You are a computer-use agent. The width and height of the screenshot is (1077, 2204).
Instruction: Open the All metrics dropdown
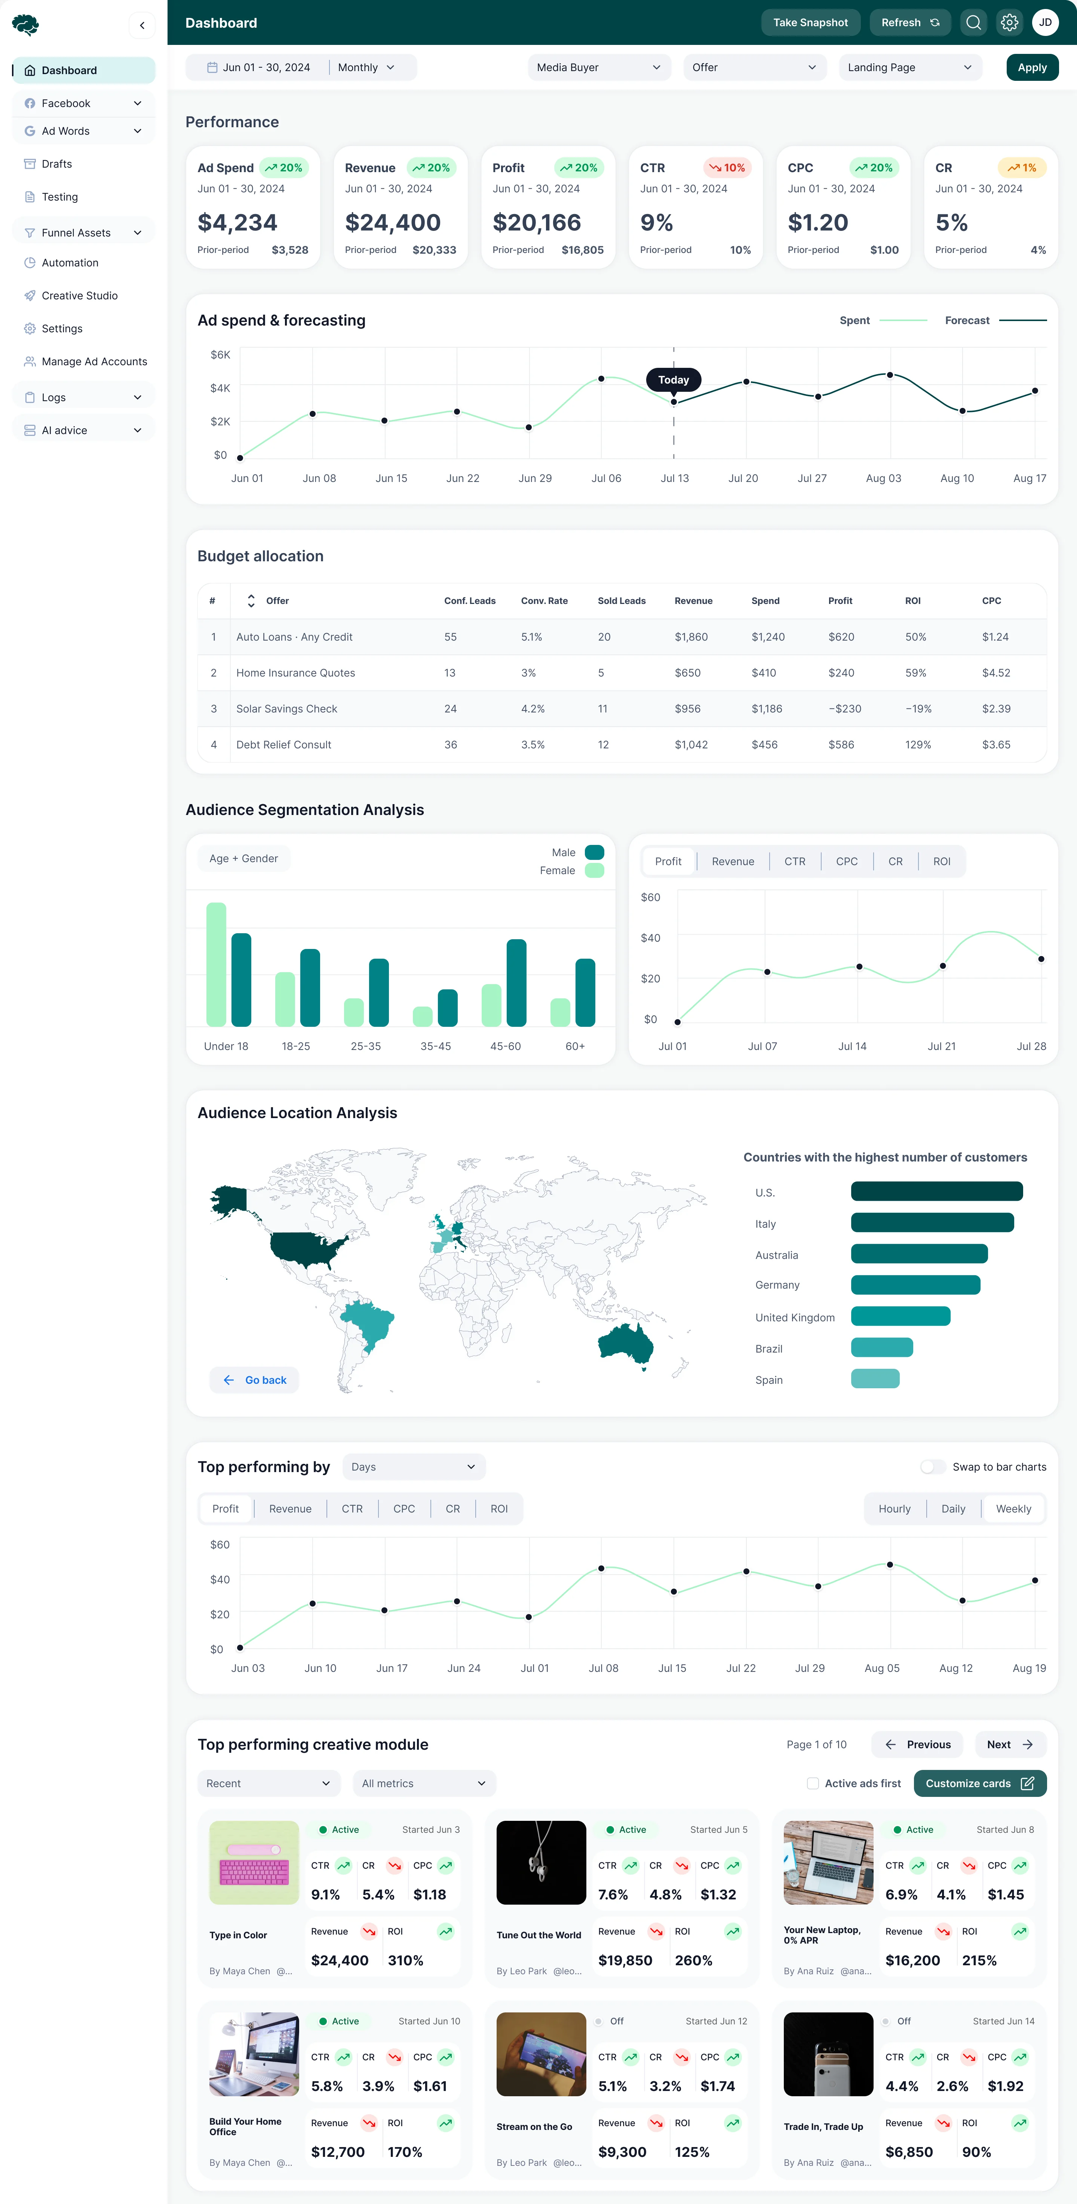(424, 1783)
